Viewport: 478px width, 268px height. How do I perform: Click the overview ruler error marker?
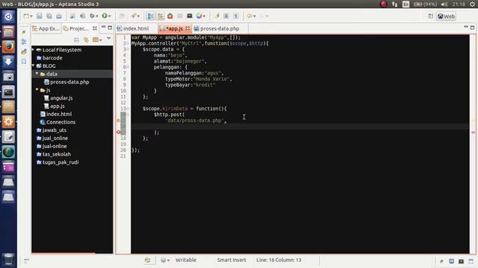(x=473, y=133)
